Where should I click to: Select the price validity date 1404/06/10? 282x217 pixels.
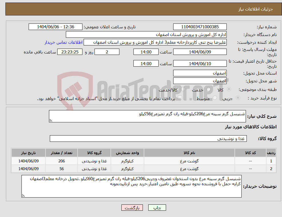200,63
